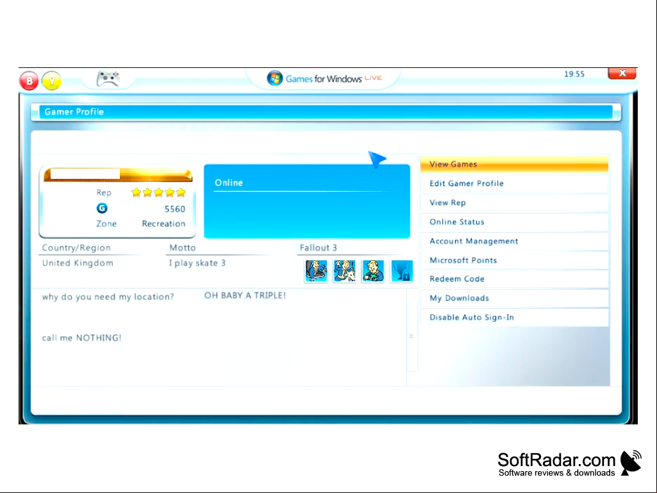Click the Country/Region label
Viewport: 657px width, 493px height.
(x=76, y=247)
